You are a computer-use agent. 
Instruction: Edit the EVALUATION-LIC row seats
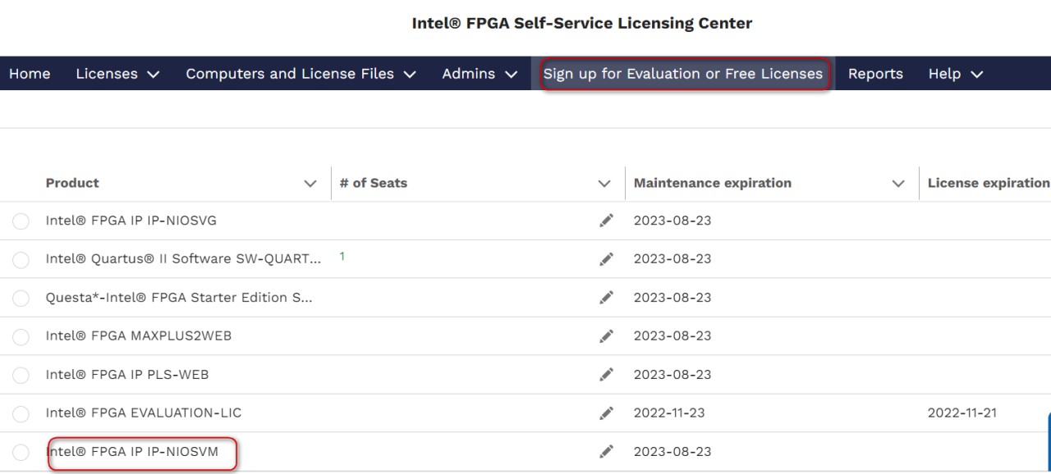607,413
